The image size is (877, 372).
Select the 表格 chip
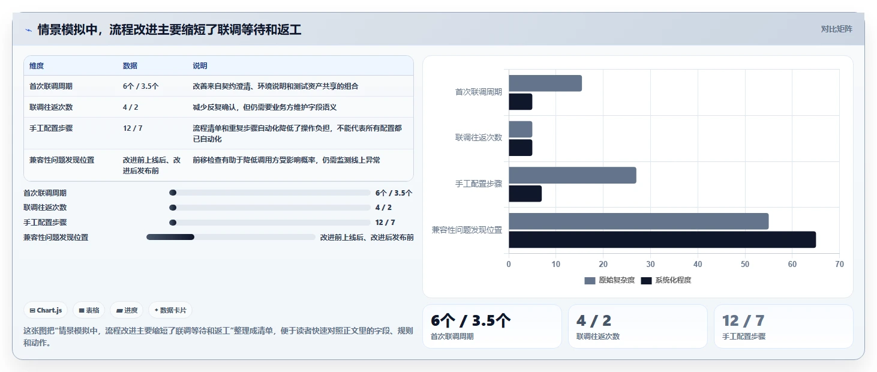pyautogui.click(x=89, y=310)
